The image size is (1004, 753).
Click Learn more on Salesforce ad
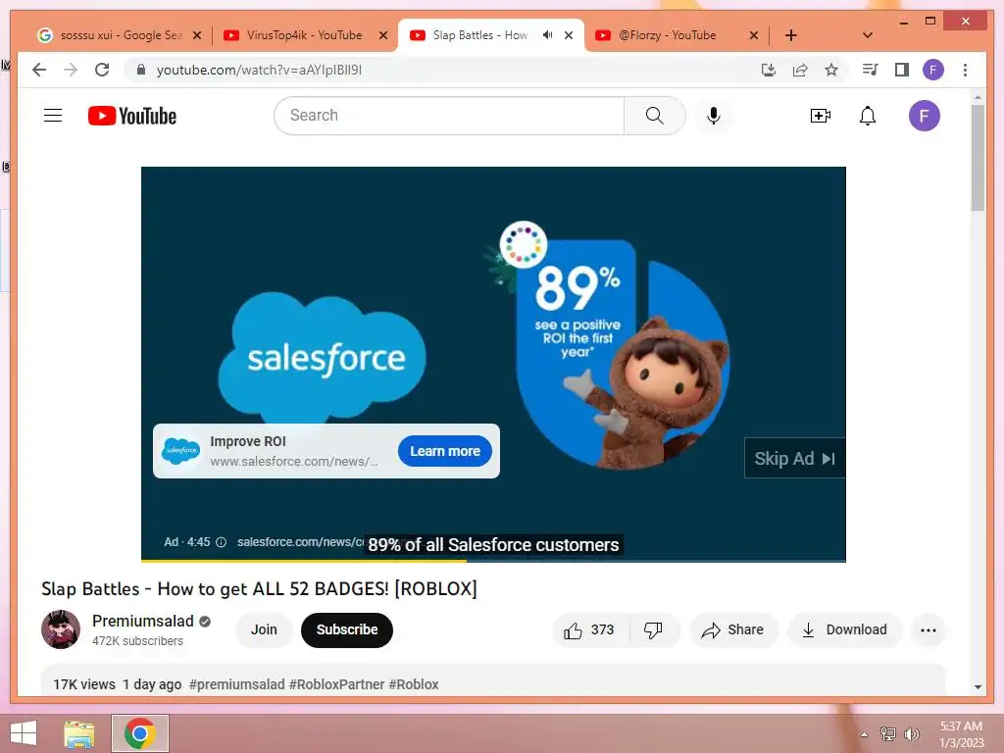tap(444, 451)
